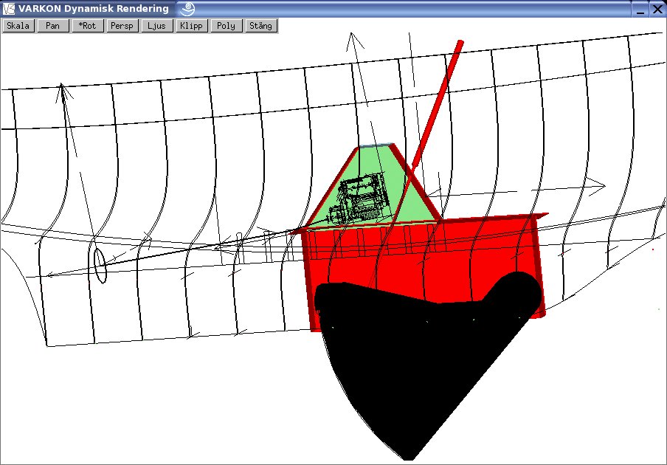Click the VARKON Dynamisk Rendering title text
667x465 pixels.
(x=94, y=9)
